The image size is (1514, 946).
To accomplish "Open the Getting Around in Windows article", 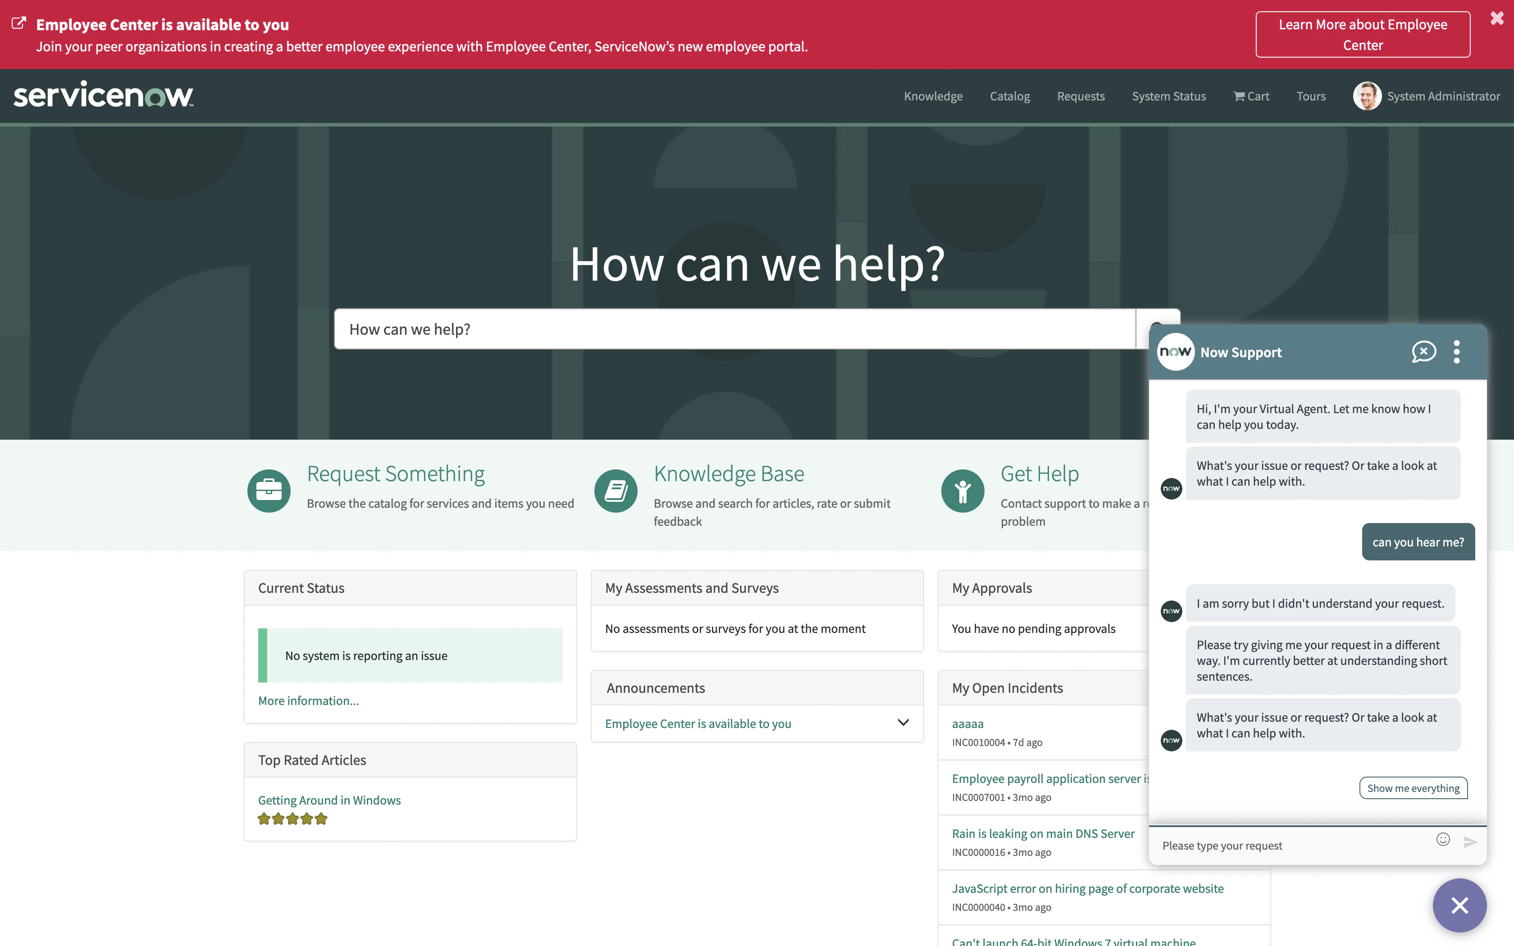I will point(329,800).
